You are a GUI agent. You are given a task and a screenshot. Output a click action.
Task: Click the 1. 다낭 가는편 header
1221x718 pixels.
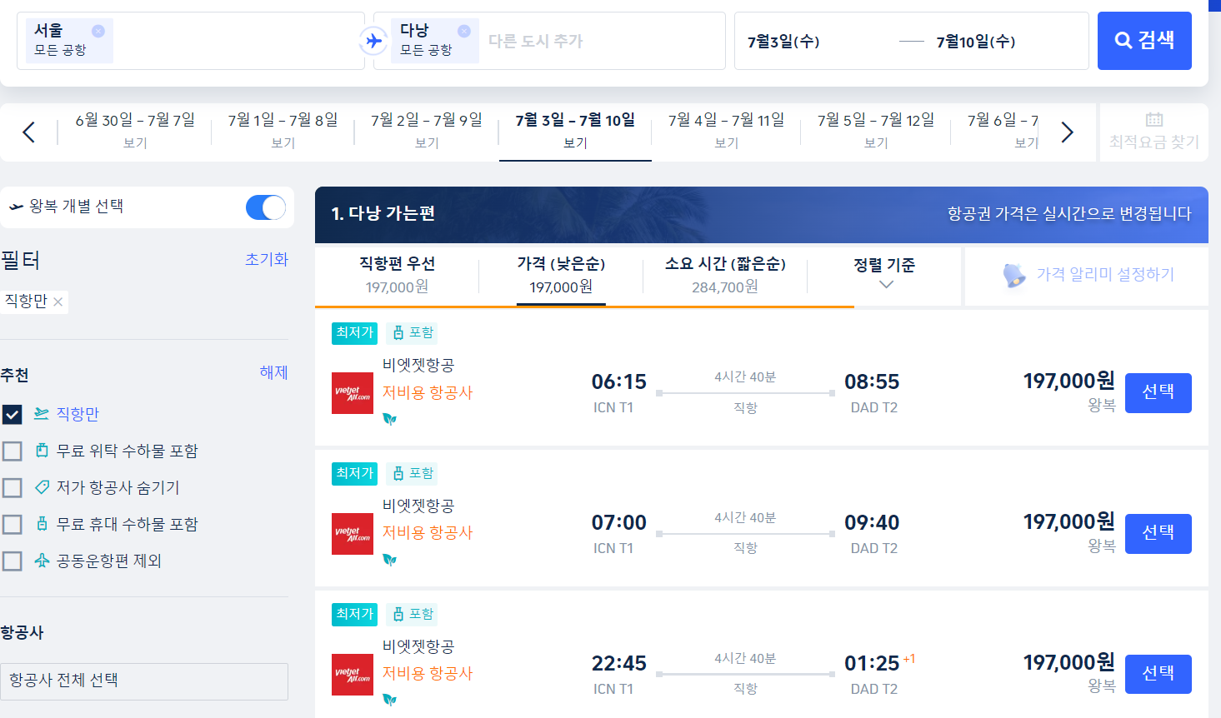(x=383, y=213)
